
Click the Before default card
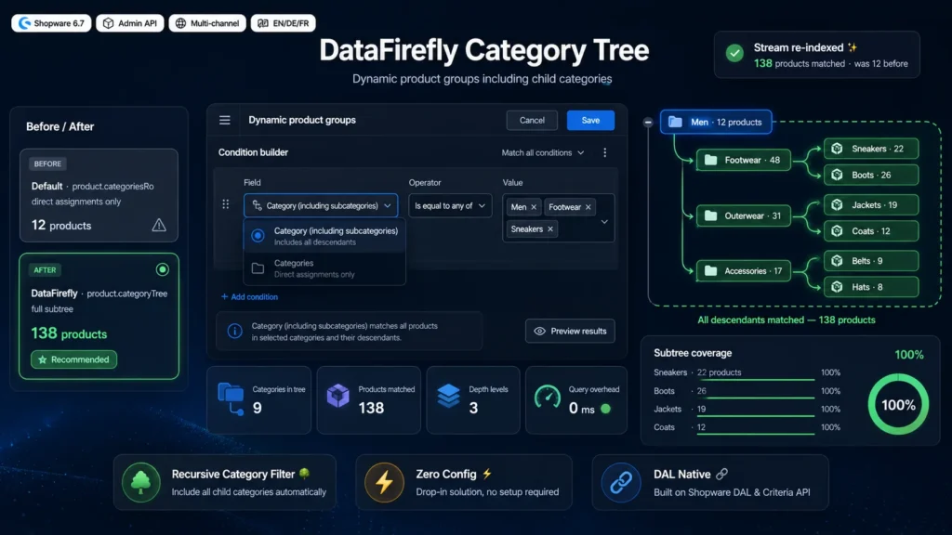(99, 195)
